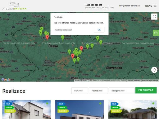Click the green FILTROVAT button
Image resolution: width=159 pixels, height=119 pixels.
pyautogui.click(x=146, y=90)
